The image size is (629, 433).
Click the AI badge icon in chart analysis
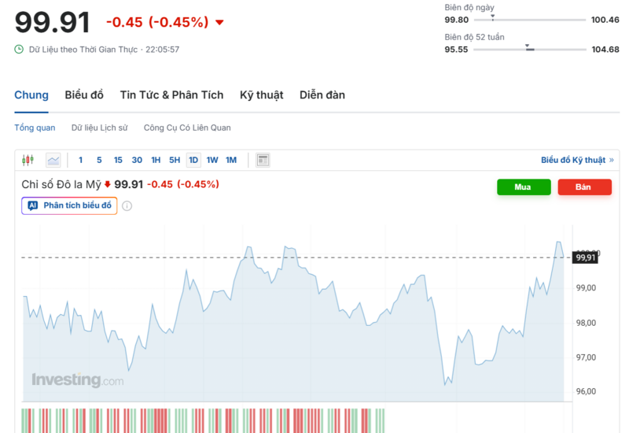coord(32,205)
